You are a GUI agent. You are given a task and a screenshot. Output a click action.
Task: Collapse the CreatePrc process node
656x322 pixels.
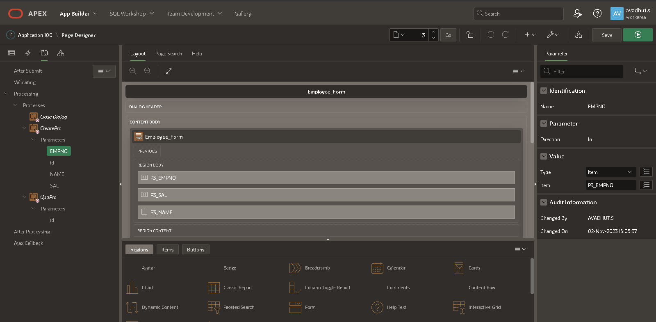[x=24, y=128]
